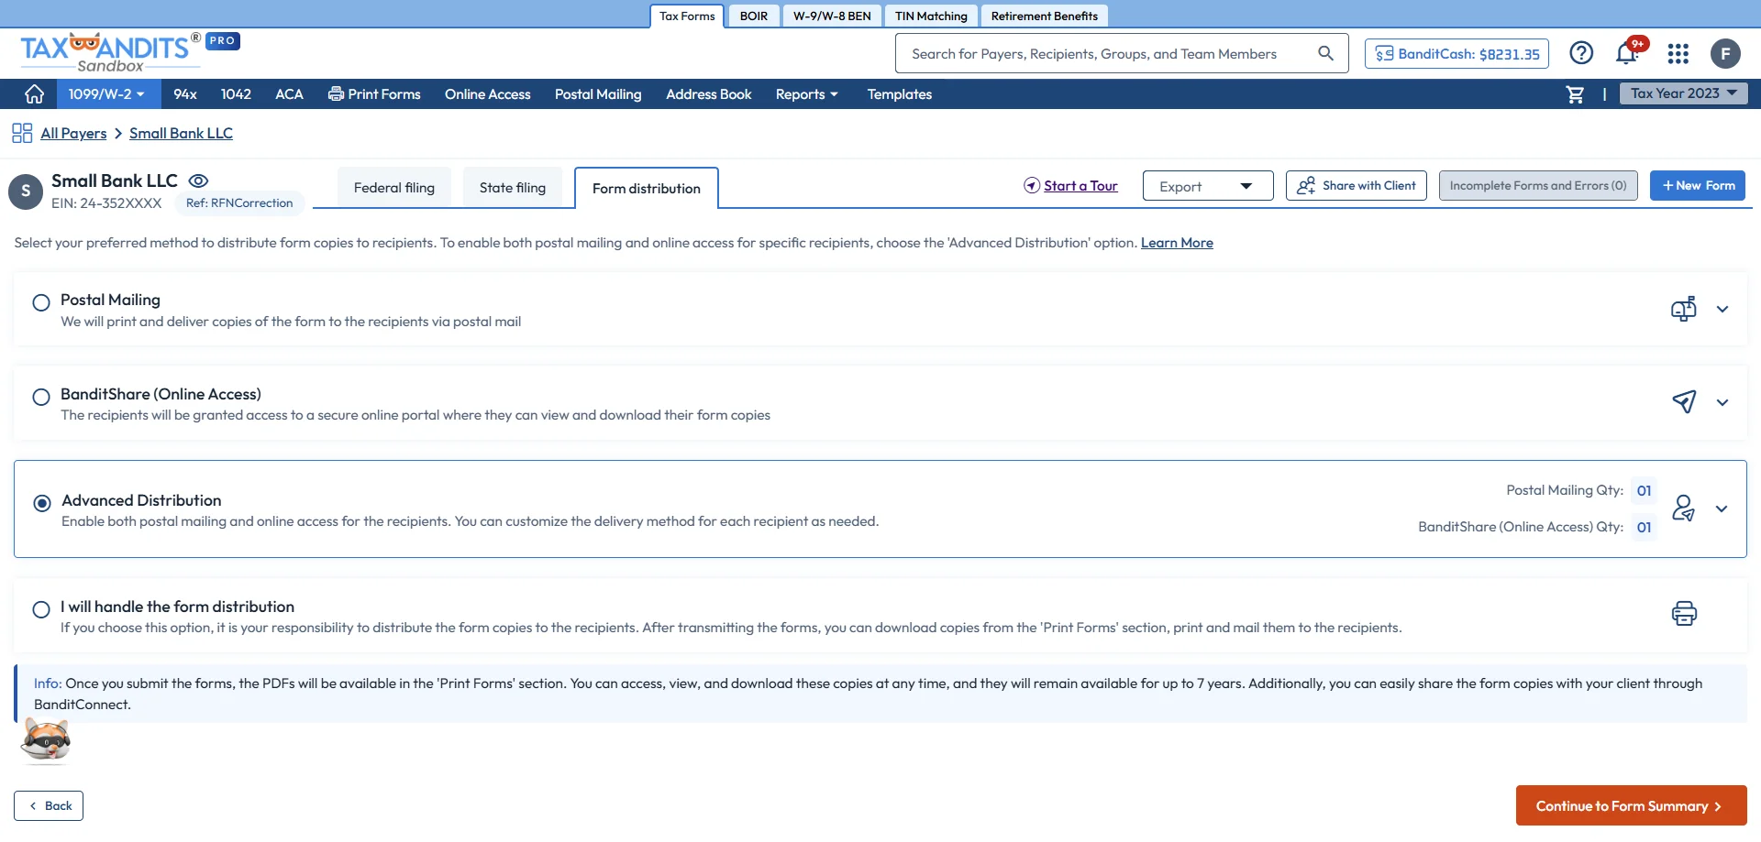Go to the home dashboard icon
This screenshot has height=842, width=1761.
pyautogui.click(x=34, y=94)
